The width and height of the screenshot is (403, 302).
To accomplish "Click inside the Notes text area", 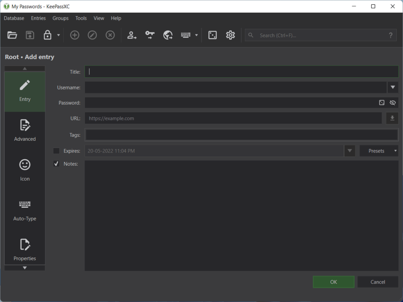I will click(x=242, y=216).
